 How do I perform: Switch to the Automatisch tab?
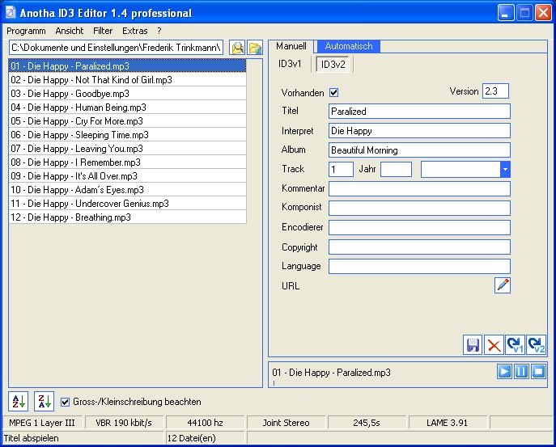349,47
